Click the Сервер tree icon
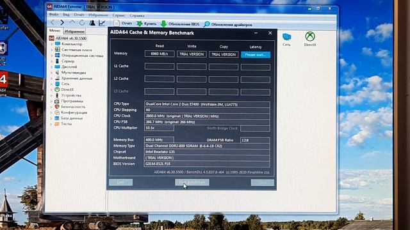Screen dimensions: 410x230 pyautogui.click(x=57, y=61)
